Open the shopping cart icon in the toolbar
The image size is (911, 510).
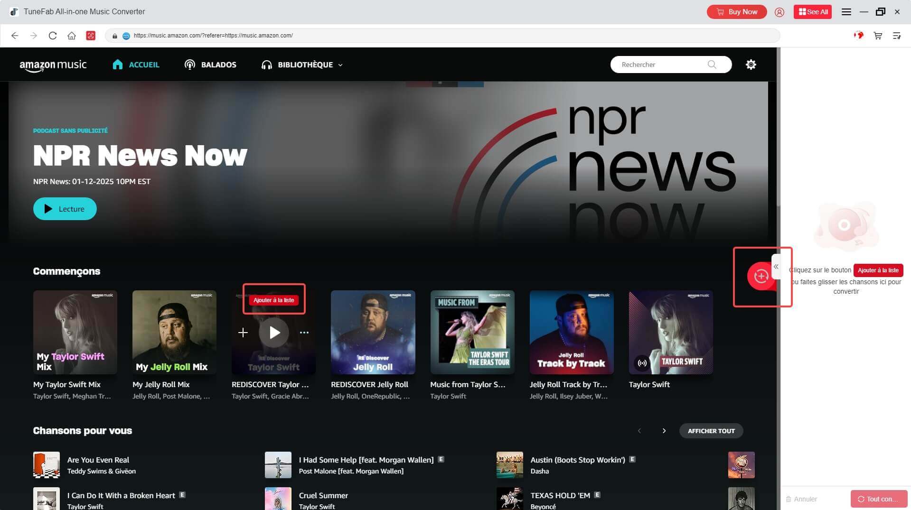(x=878, y=36)
